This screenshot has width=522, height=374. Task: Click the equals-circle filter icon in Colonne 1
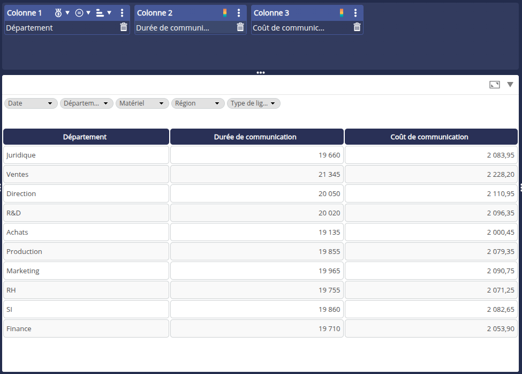point(79,13)
